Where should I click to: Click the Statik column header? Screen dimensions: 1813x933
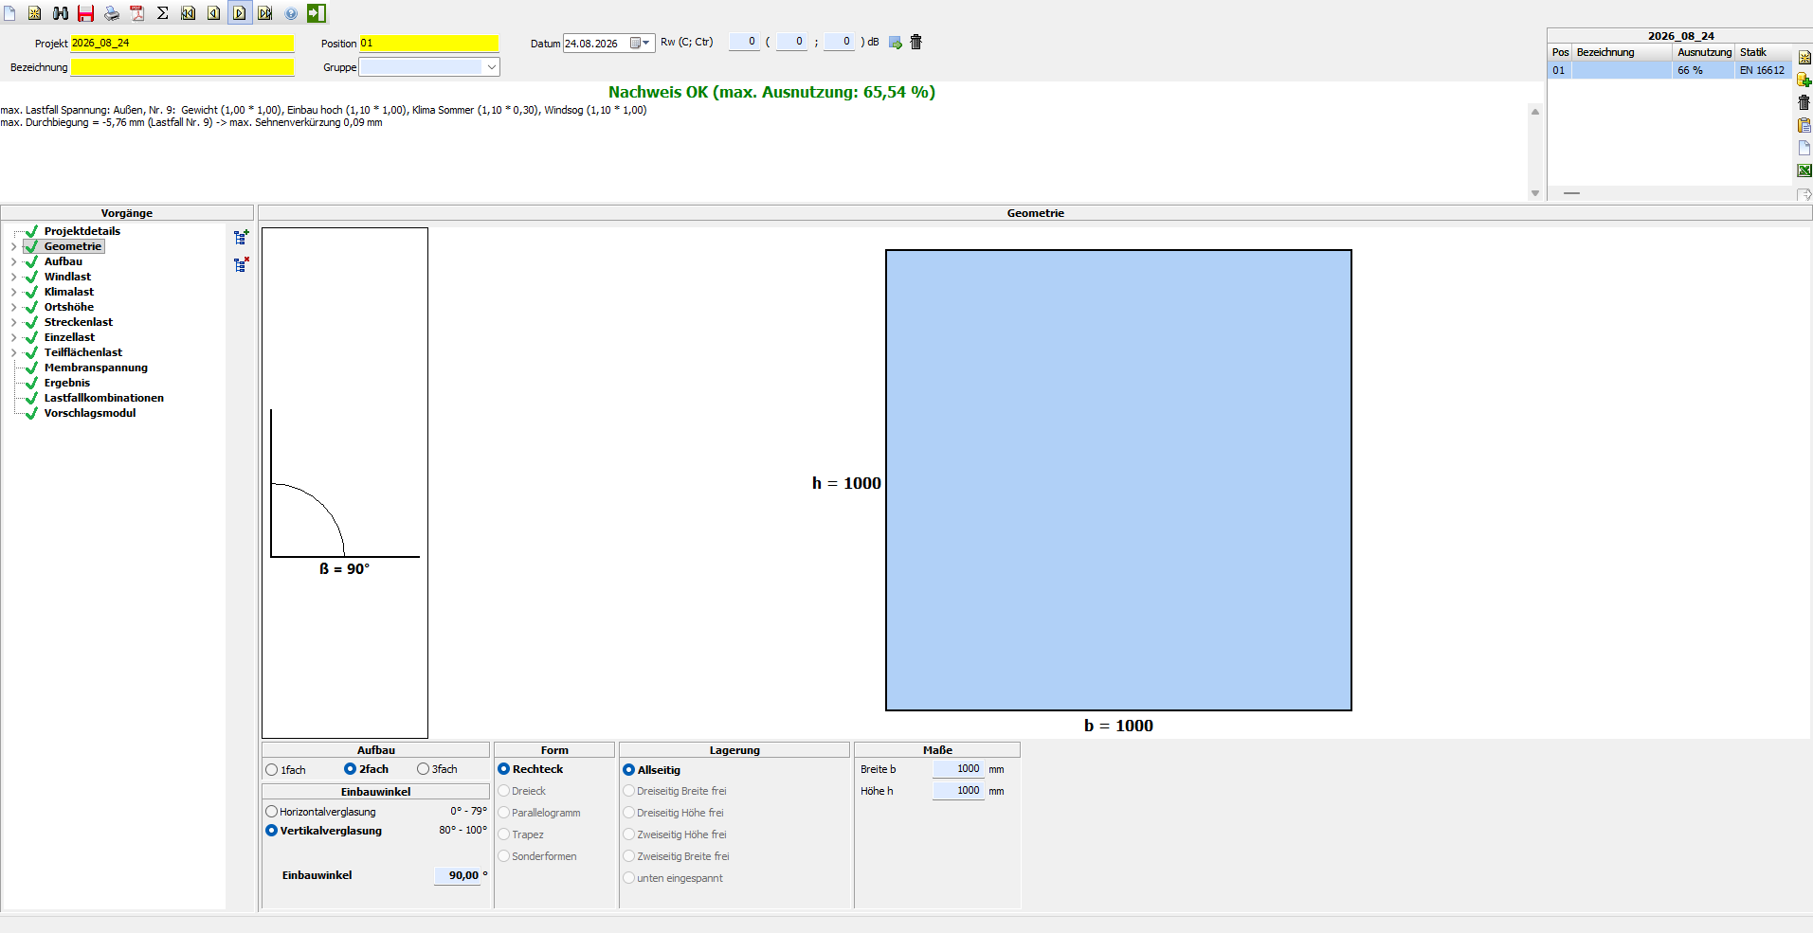coord(1764,52)
